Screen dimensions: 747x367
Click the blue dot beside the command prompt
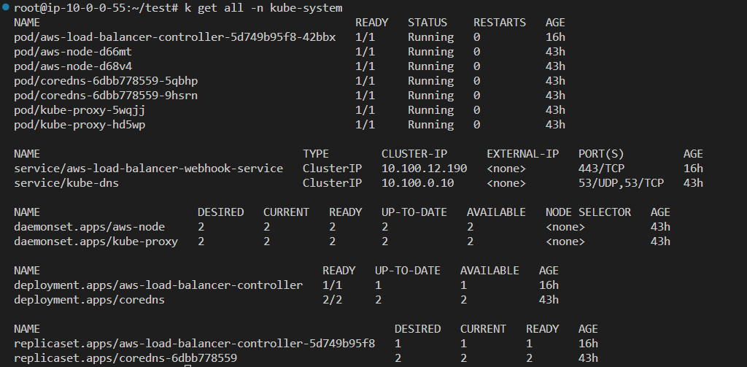[x=5, y=7]
